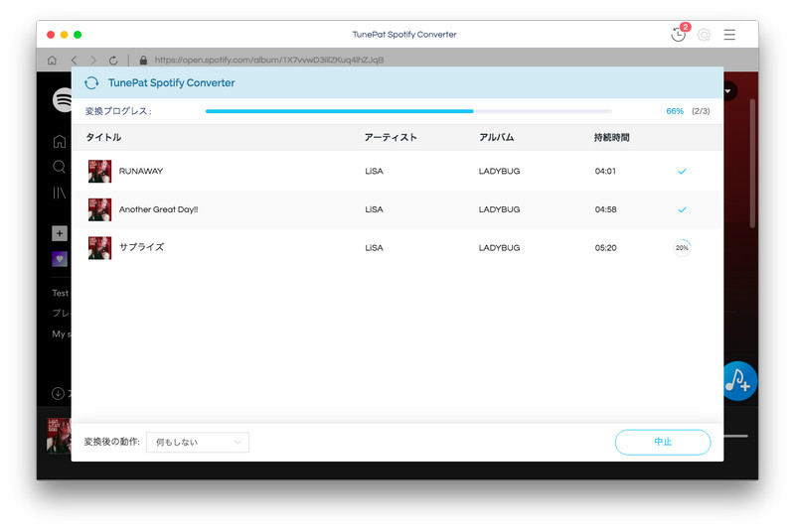The image size is (795, 532).
Task: Click RUNAWAY album cover thumbnail
Action: pyautogui.click(x=100, y=171)
